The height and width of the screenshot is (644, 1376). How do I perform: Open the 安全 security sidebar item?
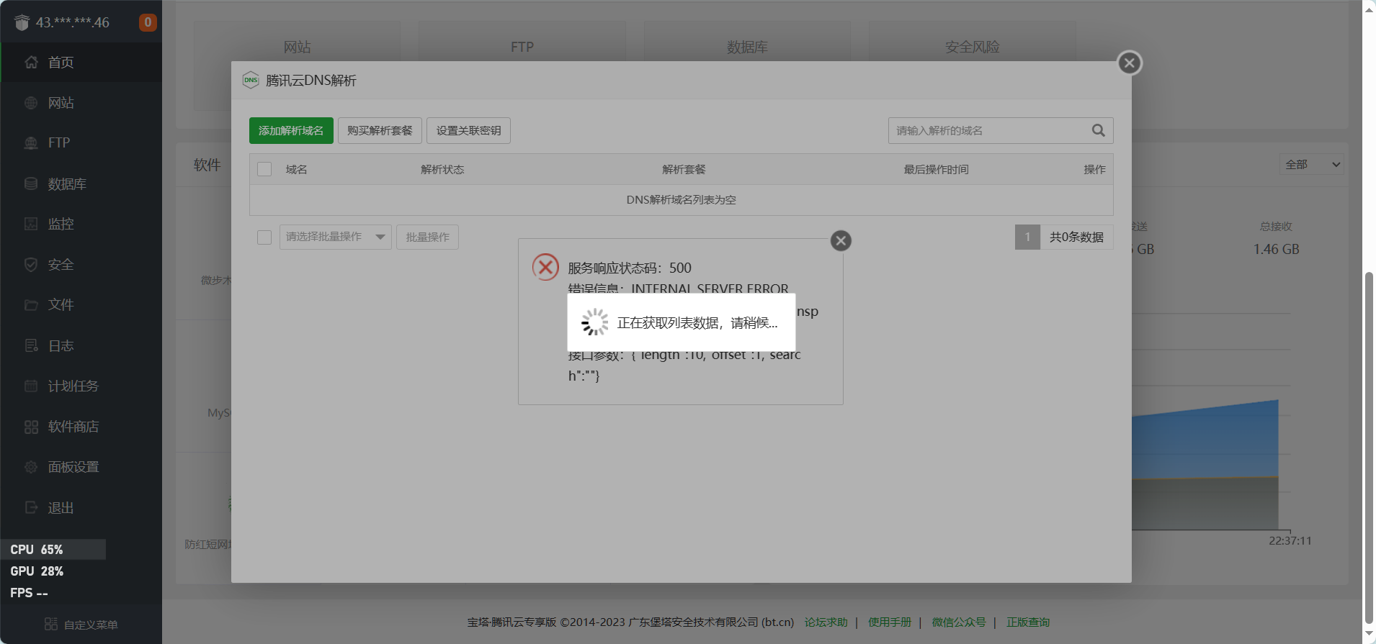(81, 265)
